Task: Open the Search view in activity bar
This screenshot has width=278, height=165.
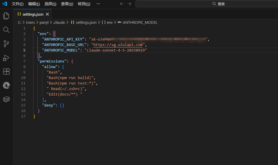Action: point(6,30)
